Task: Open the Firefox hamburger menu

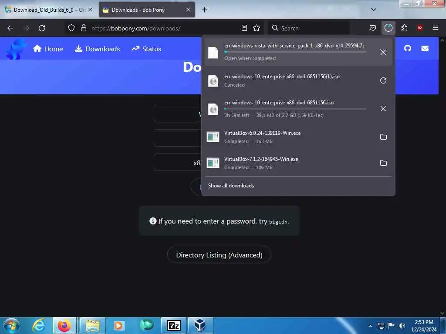Action: 436,28
